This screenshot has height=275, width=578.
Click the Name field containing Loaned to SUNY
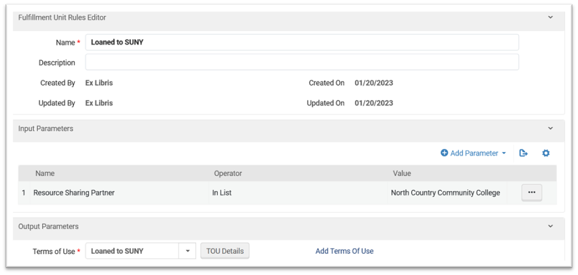(x=301, y=42)
